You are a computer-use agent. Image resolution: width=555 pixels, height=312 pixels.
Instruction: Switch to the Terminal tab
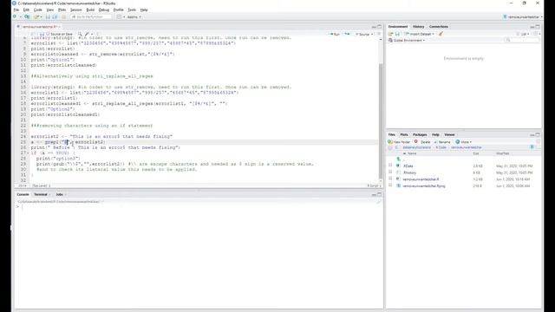[41, 194]
